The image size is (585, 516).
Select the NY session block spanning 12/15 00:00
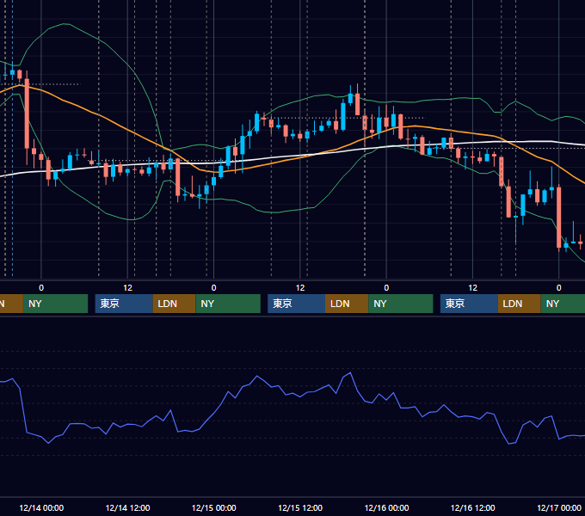[228, 304]
